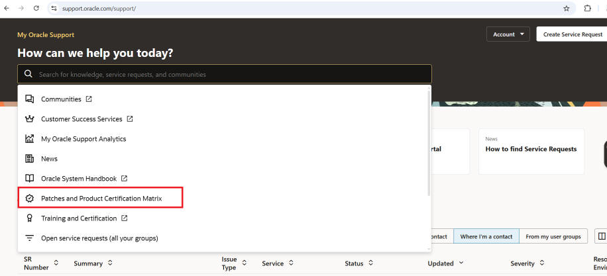Sort by the Summary column arrows

tap(110, 263)
